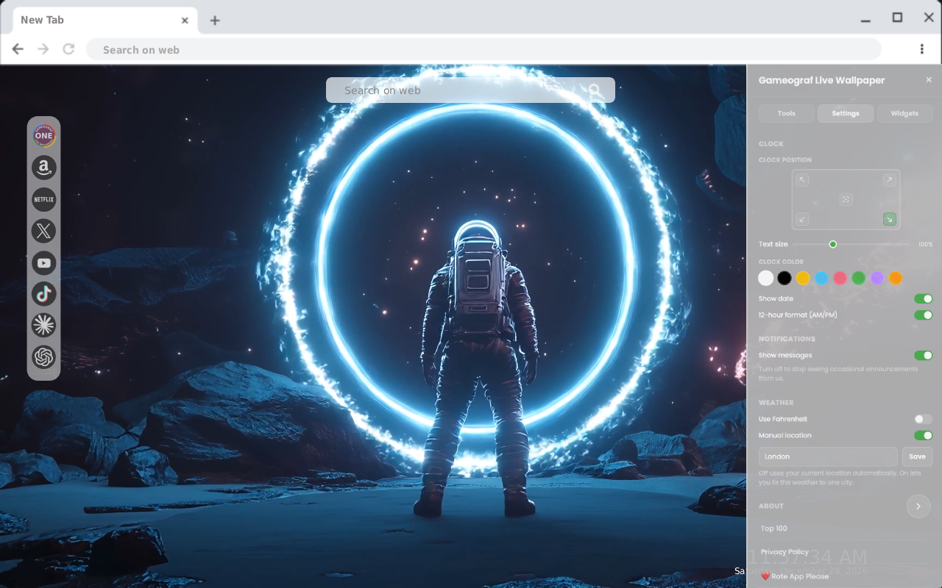The image size is (942, 588).
Task: Click the browser address bar
Action: click(484, 49)
